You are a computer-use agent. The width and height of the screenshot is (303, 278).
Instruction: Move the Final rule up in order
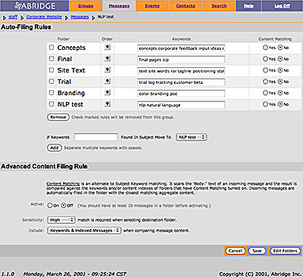point(108,58)
